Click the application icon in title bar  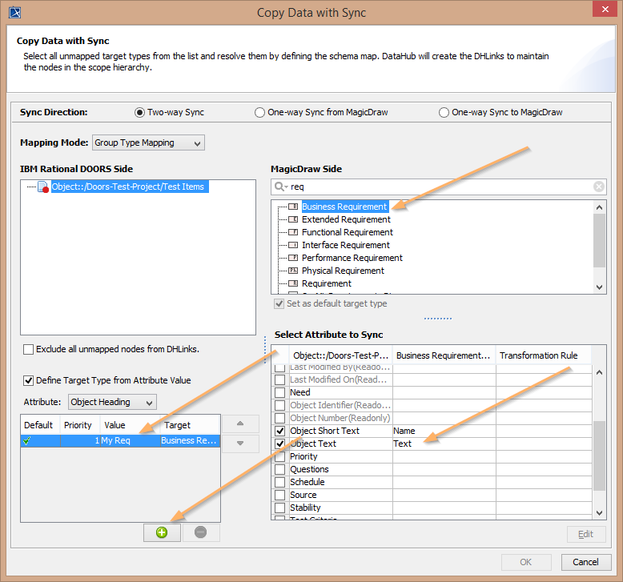(x=15, y=13)
